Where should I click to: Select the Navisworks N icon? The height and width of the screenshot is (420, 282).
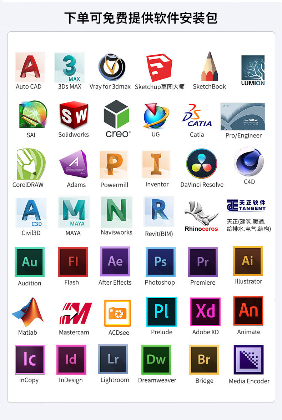(116, 212)
